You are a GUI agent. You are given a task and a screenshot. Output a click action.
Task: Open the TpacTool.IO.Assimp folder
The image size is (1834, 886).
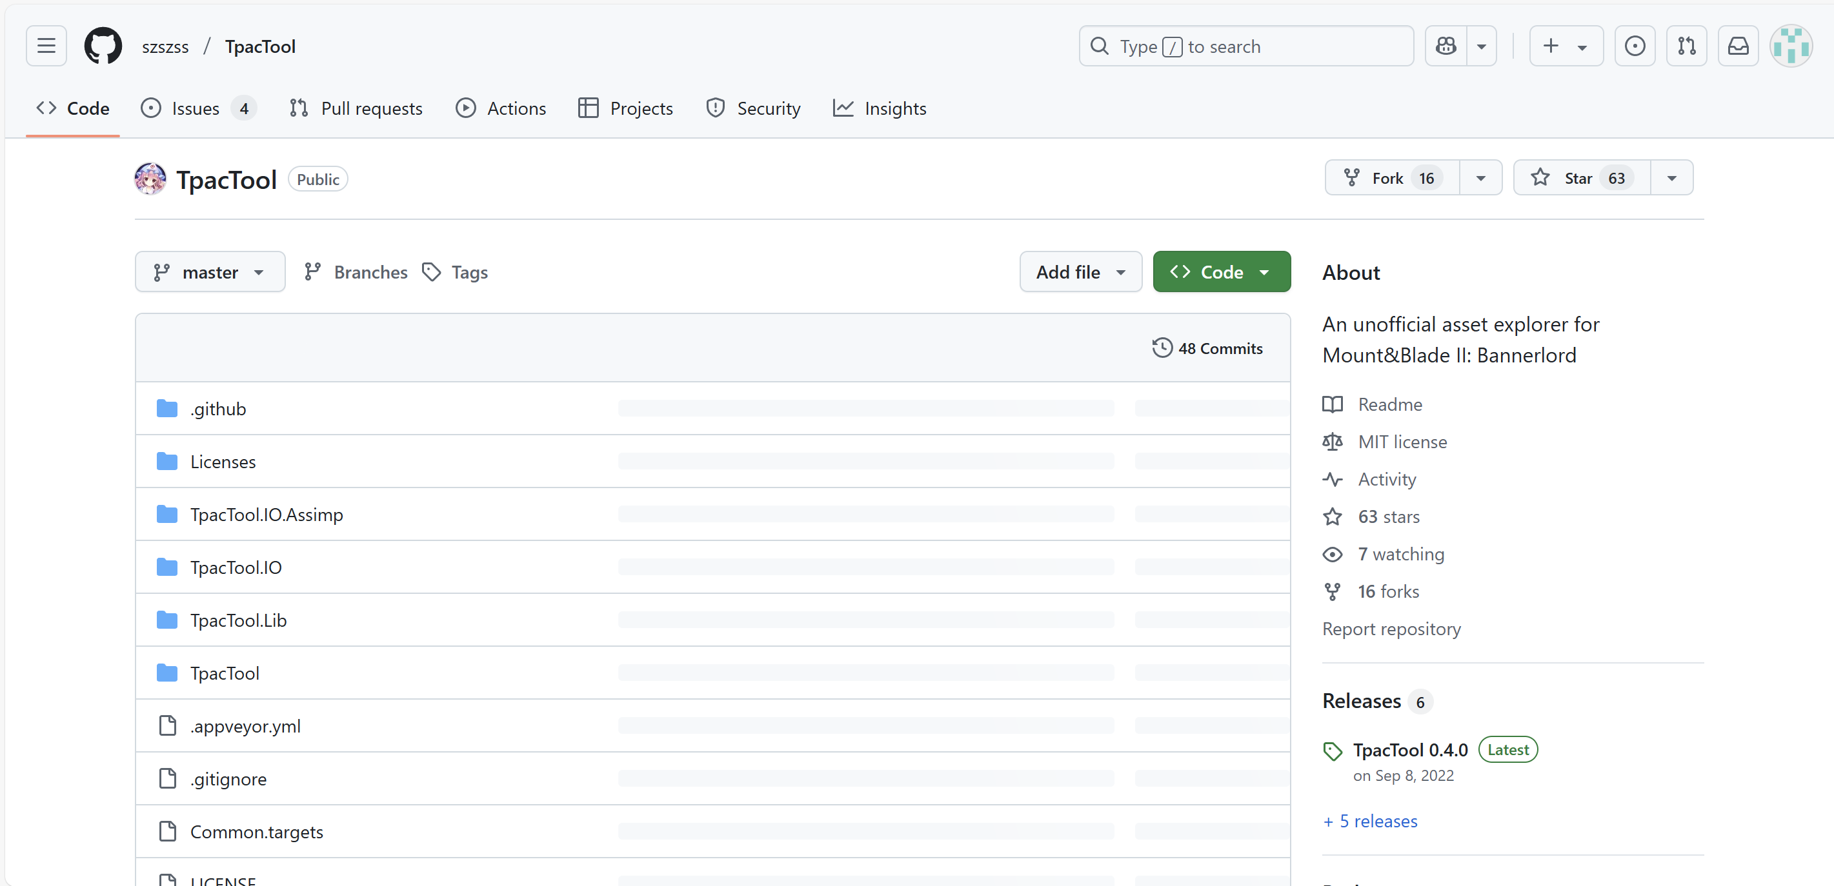pyautogui.click(x=267, y=515)
